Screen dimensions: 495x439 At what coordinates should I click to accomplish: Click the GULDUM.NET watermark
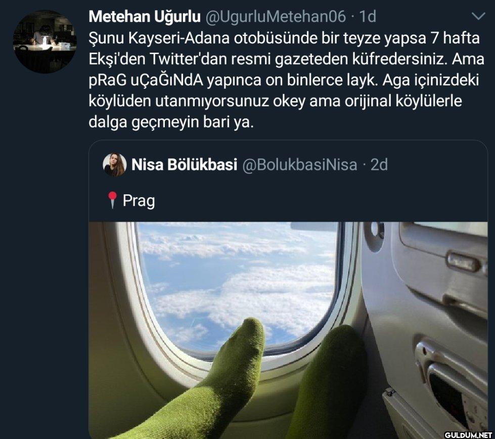(468, 434)
